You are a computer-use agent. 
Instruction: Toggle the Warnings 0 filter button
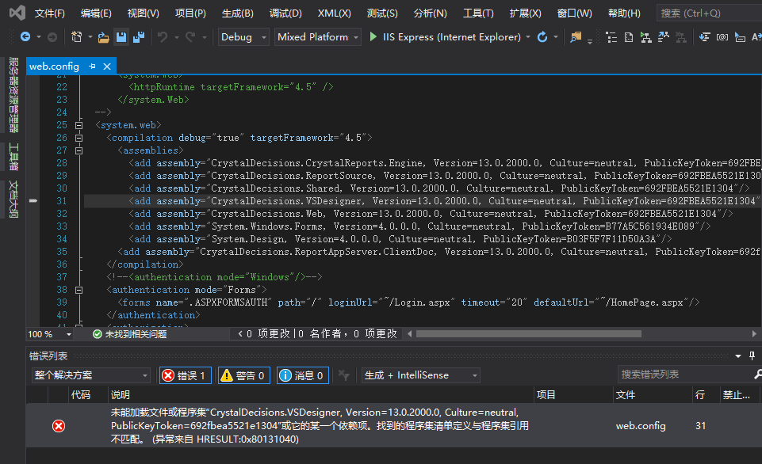(x=244, y=375)
